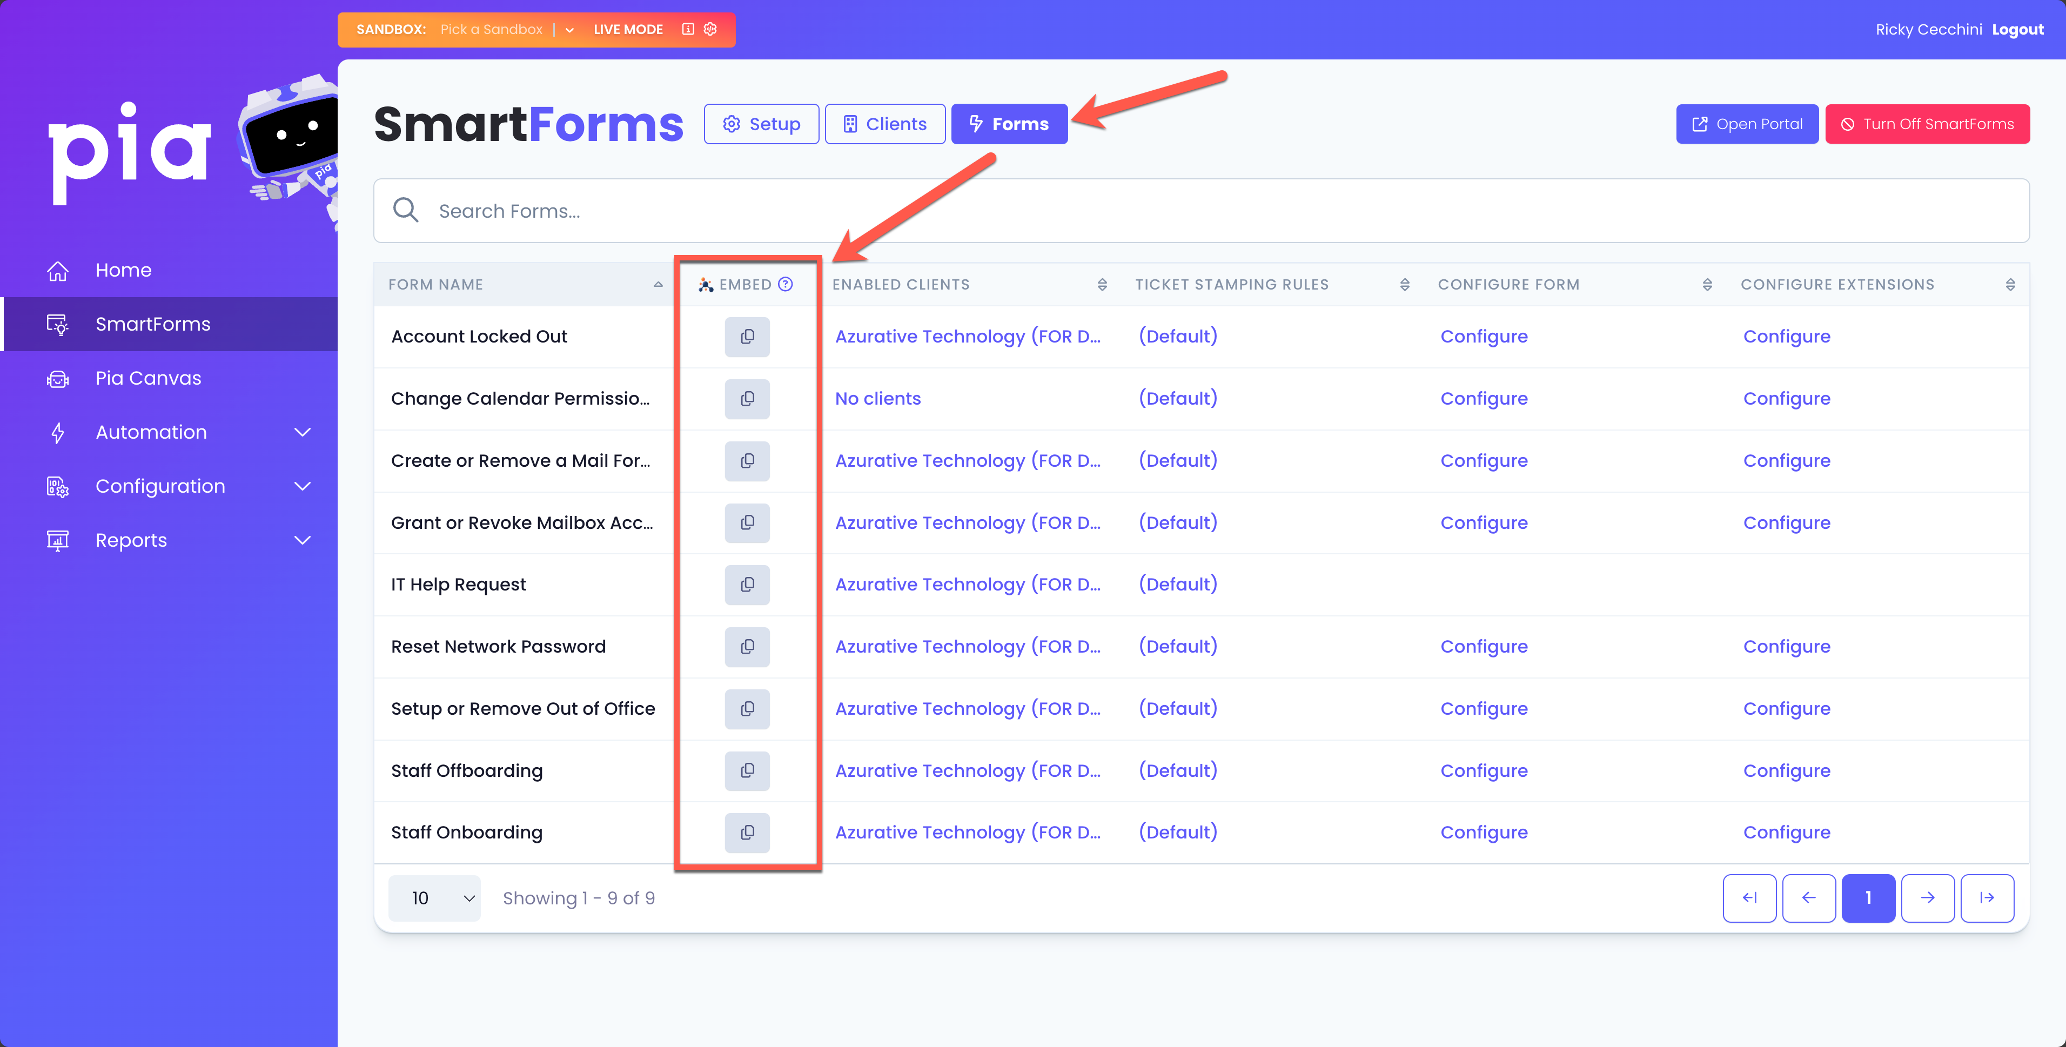Viewport: 2066px width, 1047px height.
Task: Open Pia Canvas in the sidebar
Action: [x=169, y=378]
